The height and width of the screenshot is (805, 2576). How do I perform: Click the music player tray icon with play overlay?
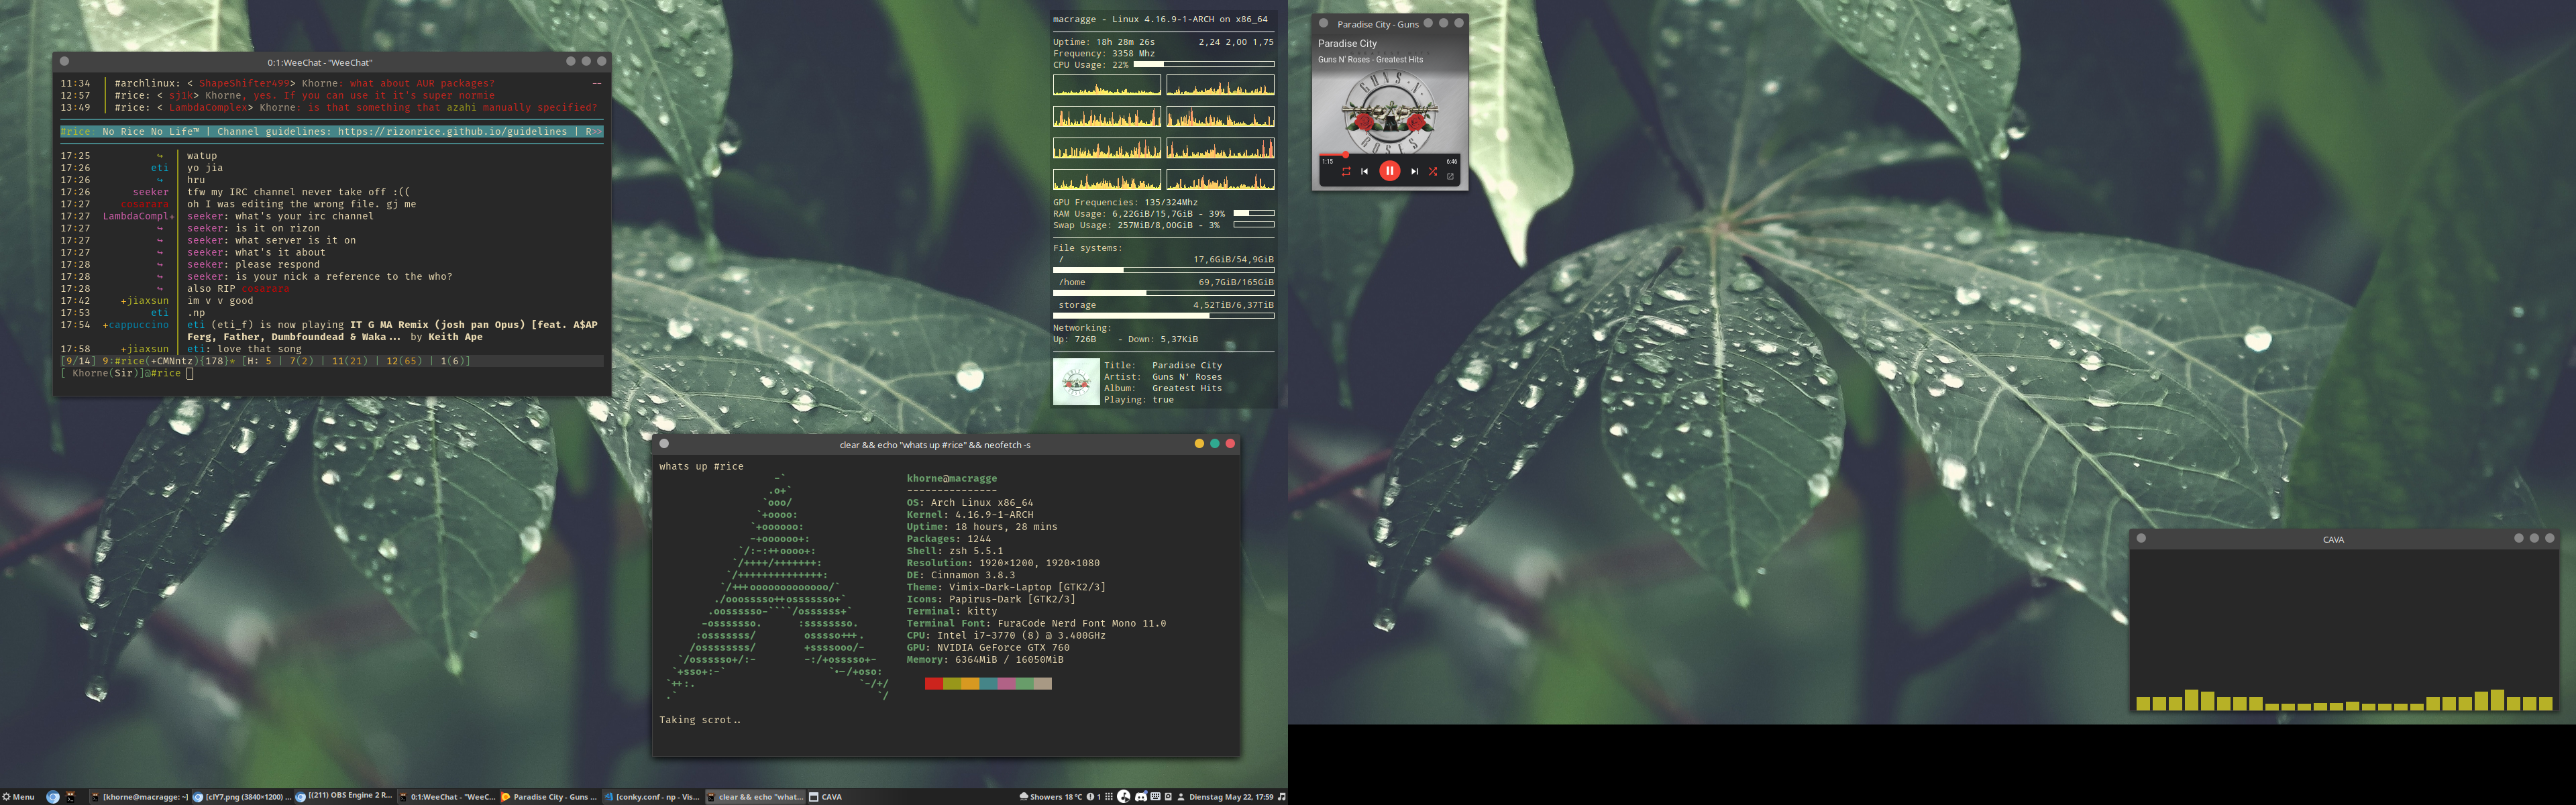coord(1124,797)
